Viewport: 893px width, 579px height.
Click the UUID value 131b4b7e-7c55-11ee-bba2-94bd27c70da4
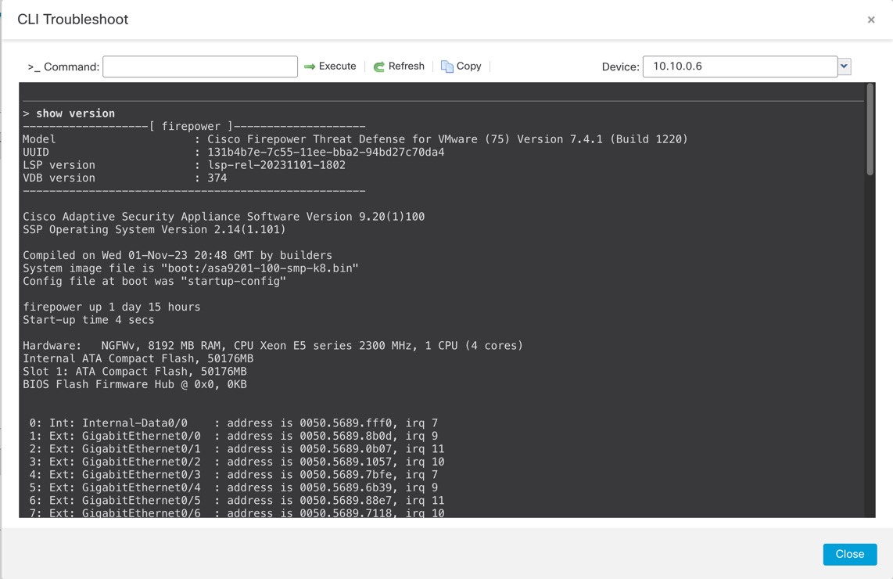[326, 152]
